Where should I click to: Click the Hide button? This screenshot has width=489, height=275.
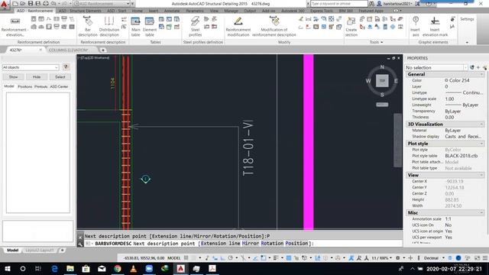tap(37, 76)
